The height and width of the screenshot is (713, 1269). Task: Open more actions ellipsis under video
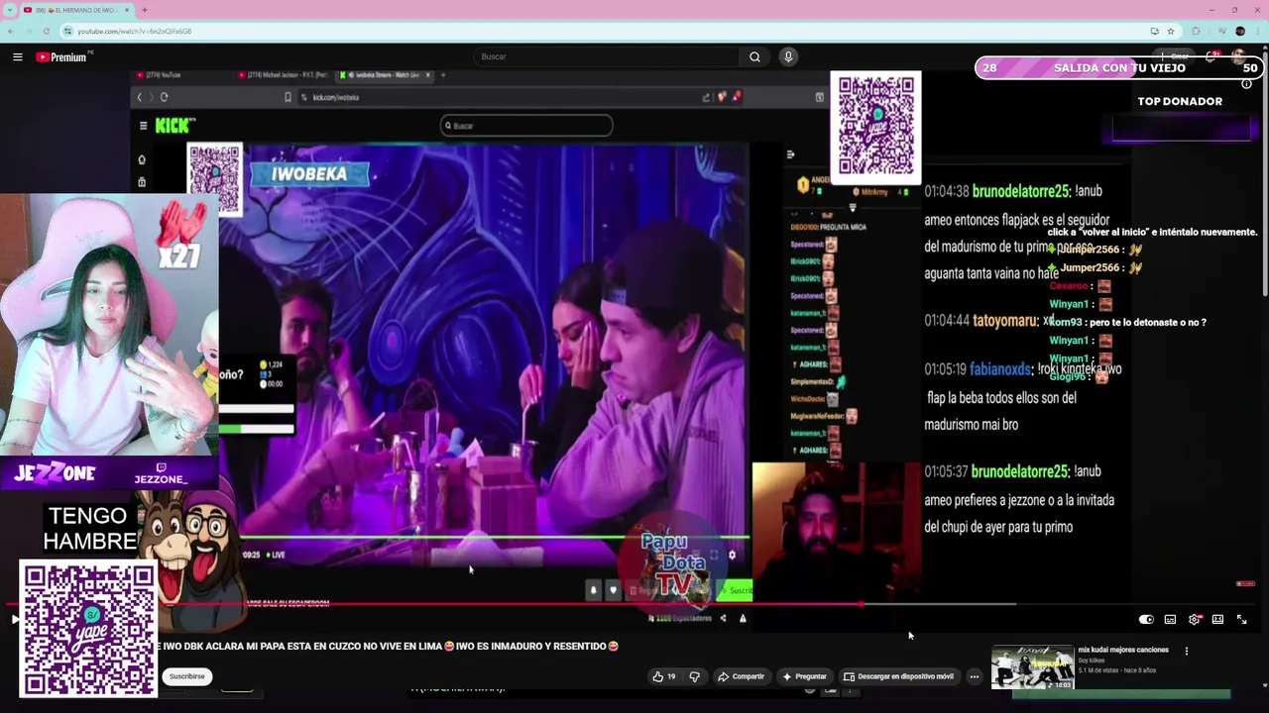975,676
